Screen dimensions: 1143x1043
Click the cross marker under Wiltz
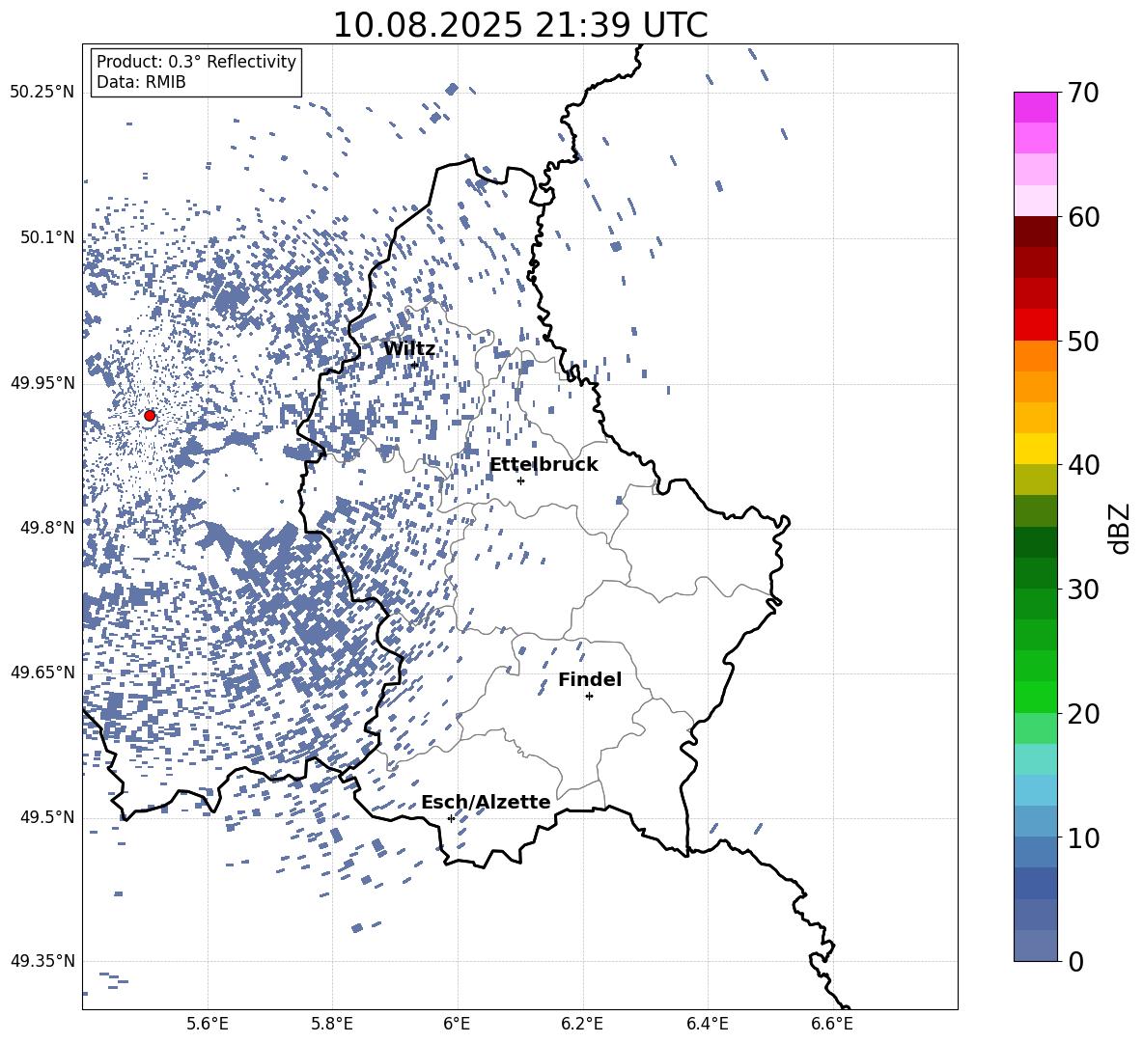pyautogui.click(x=415, y=365)
